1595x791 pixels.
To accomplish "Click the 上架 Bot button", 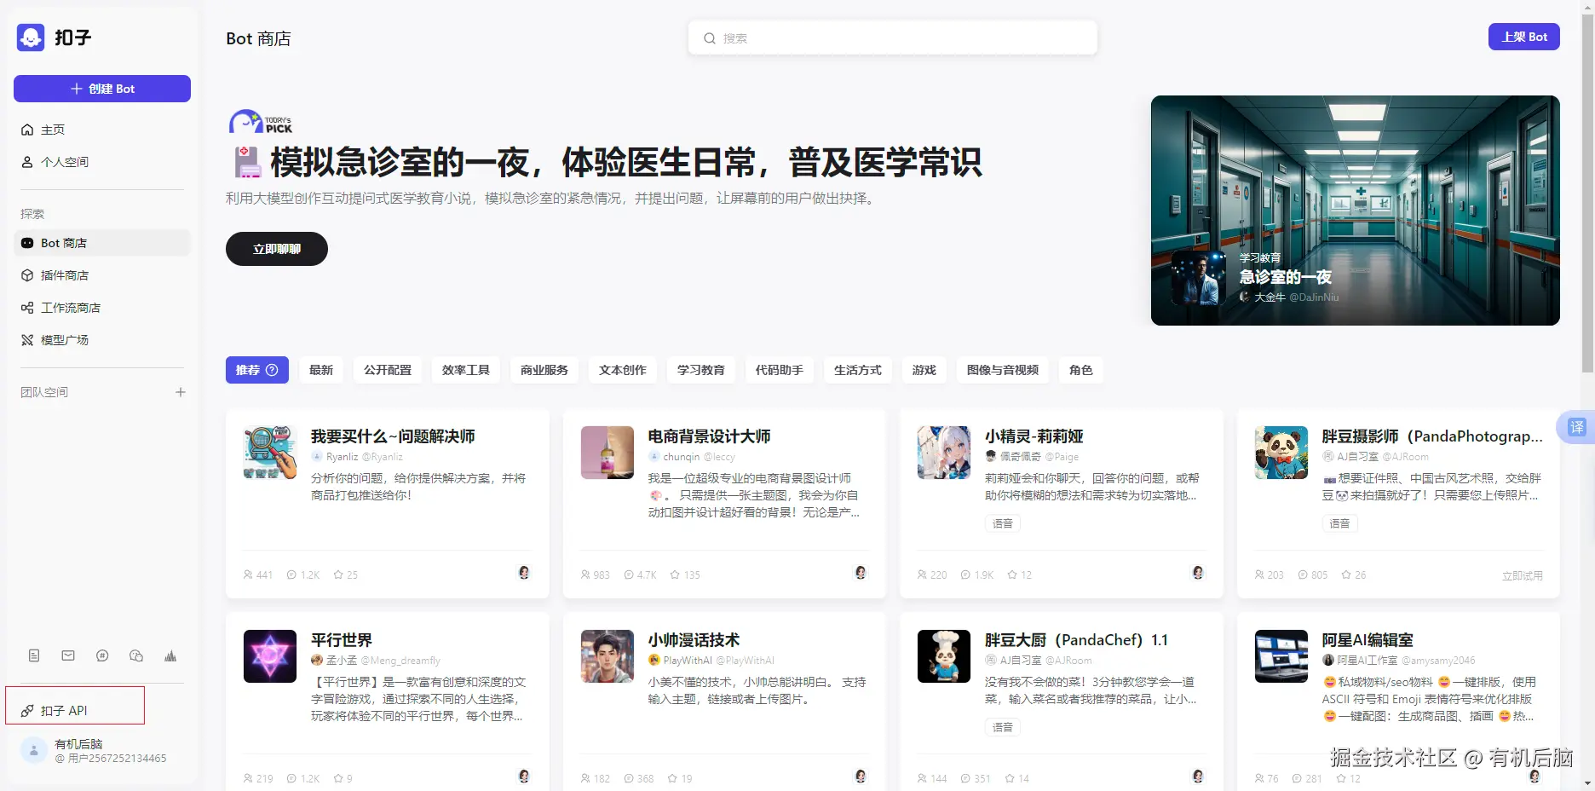I will click(1524, 37).
